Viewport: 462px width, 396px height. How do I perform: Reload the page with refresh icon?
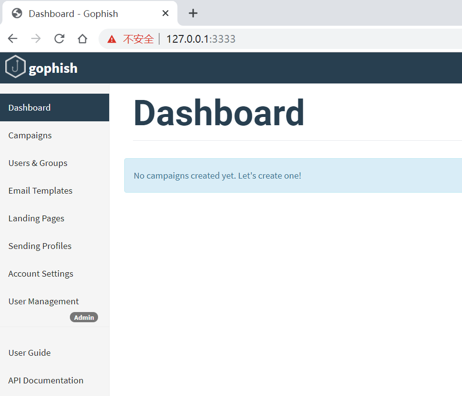59,39
